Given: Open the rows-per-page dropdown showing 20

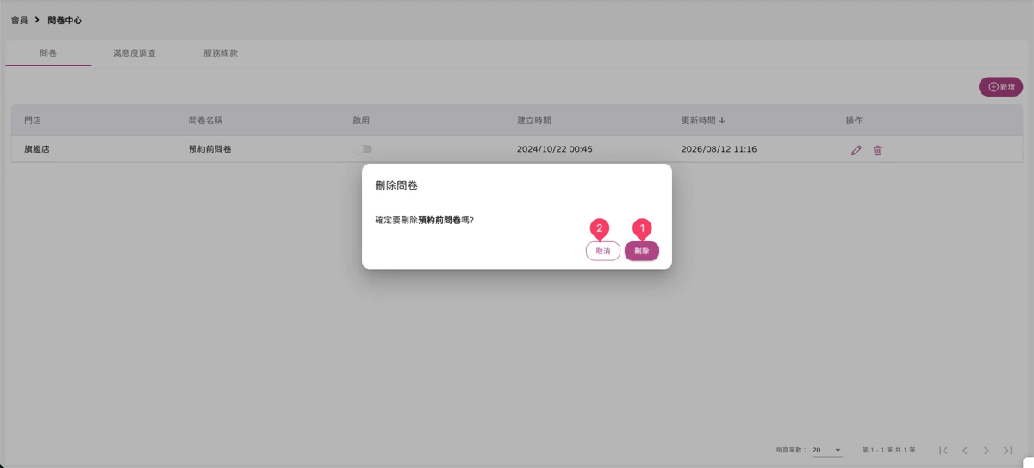Looking at the screenshot, I should pos(827,450).
